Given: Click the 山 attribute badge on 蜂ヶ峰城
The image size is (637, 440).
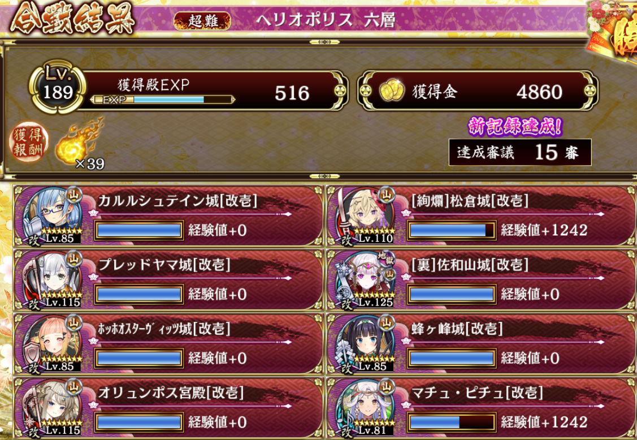Looking at the screenshot, I should [387, 323].
